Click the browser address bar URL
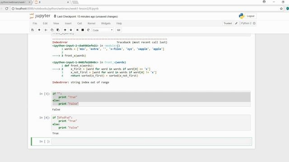The height and width of the screenshot is (162, 289). (x=57, y=9)
